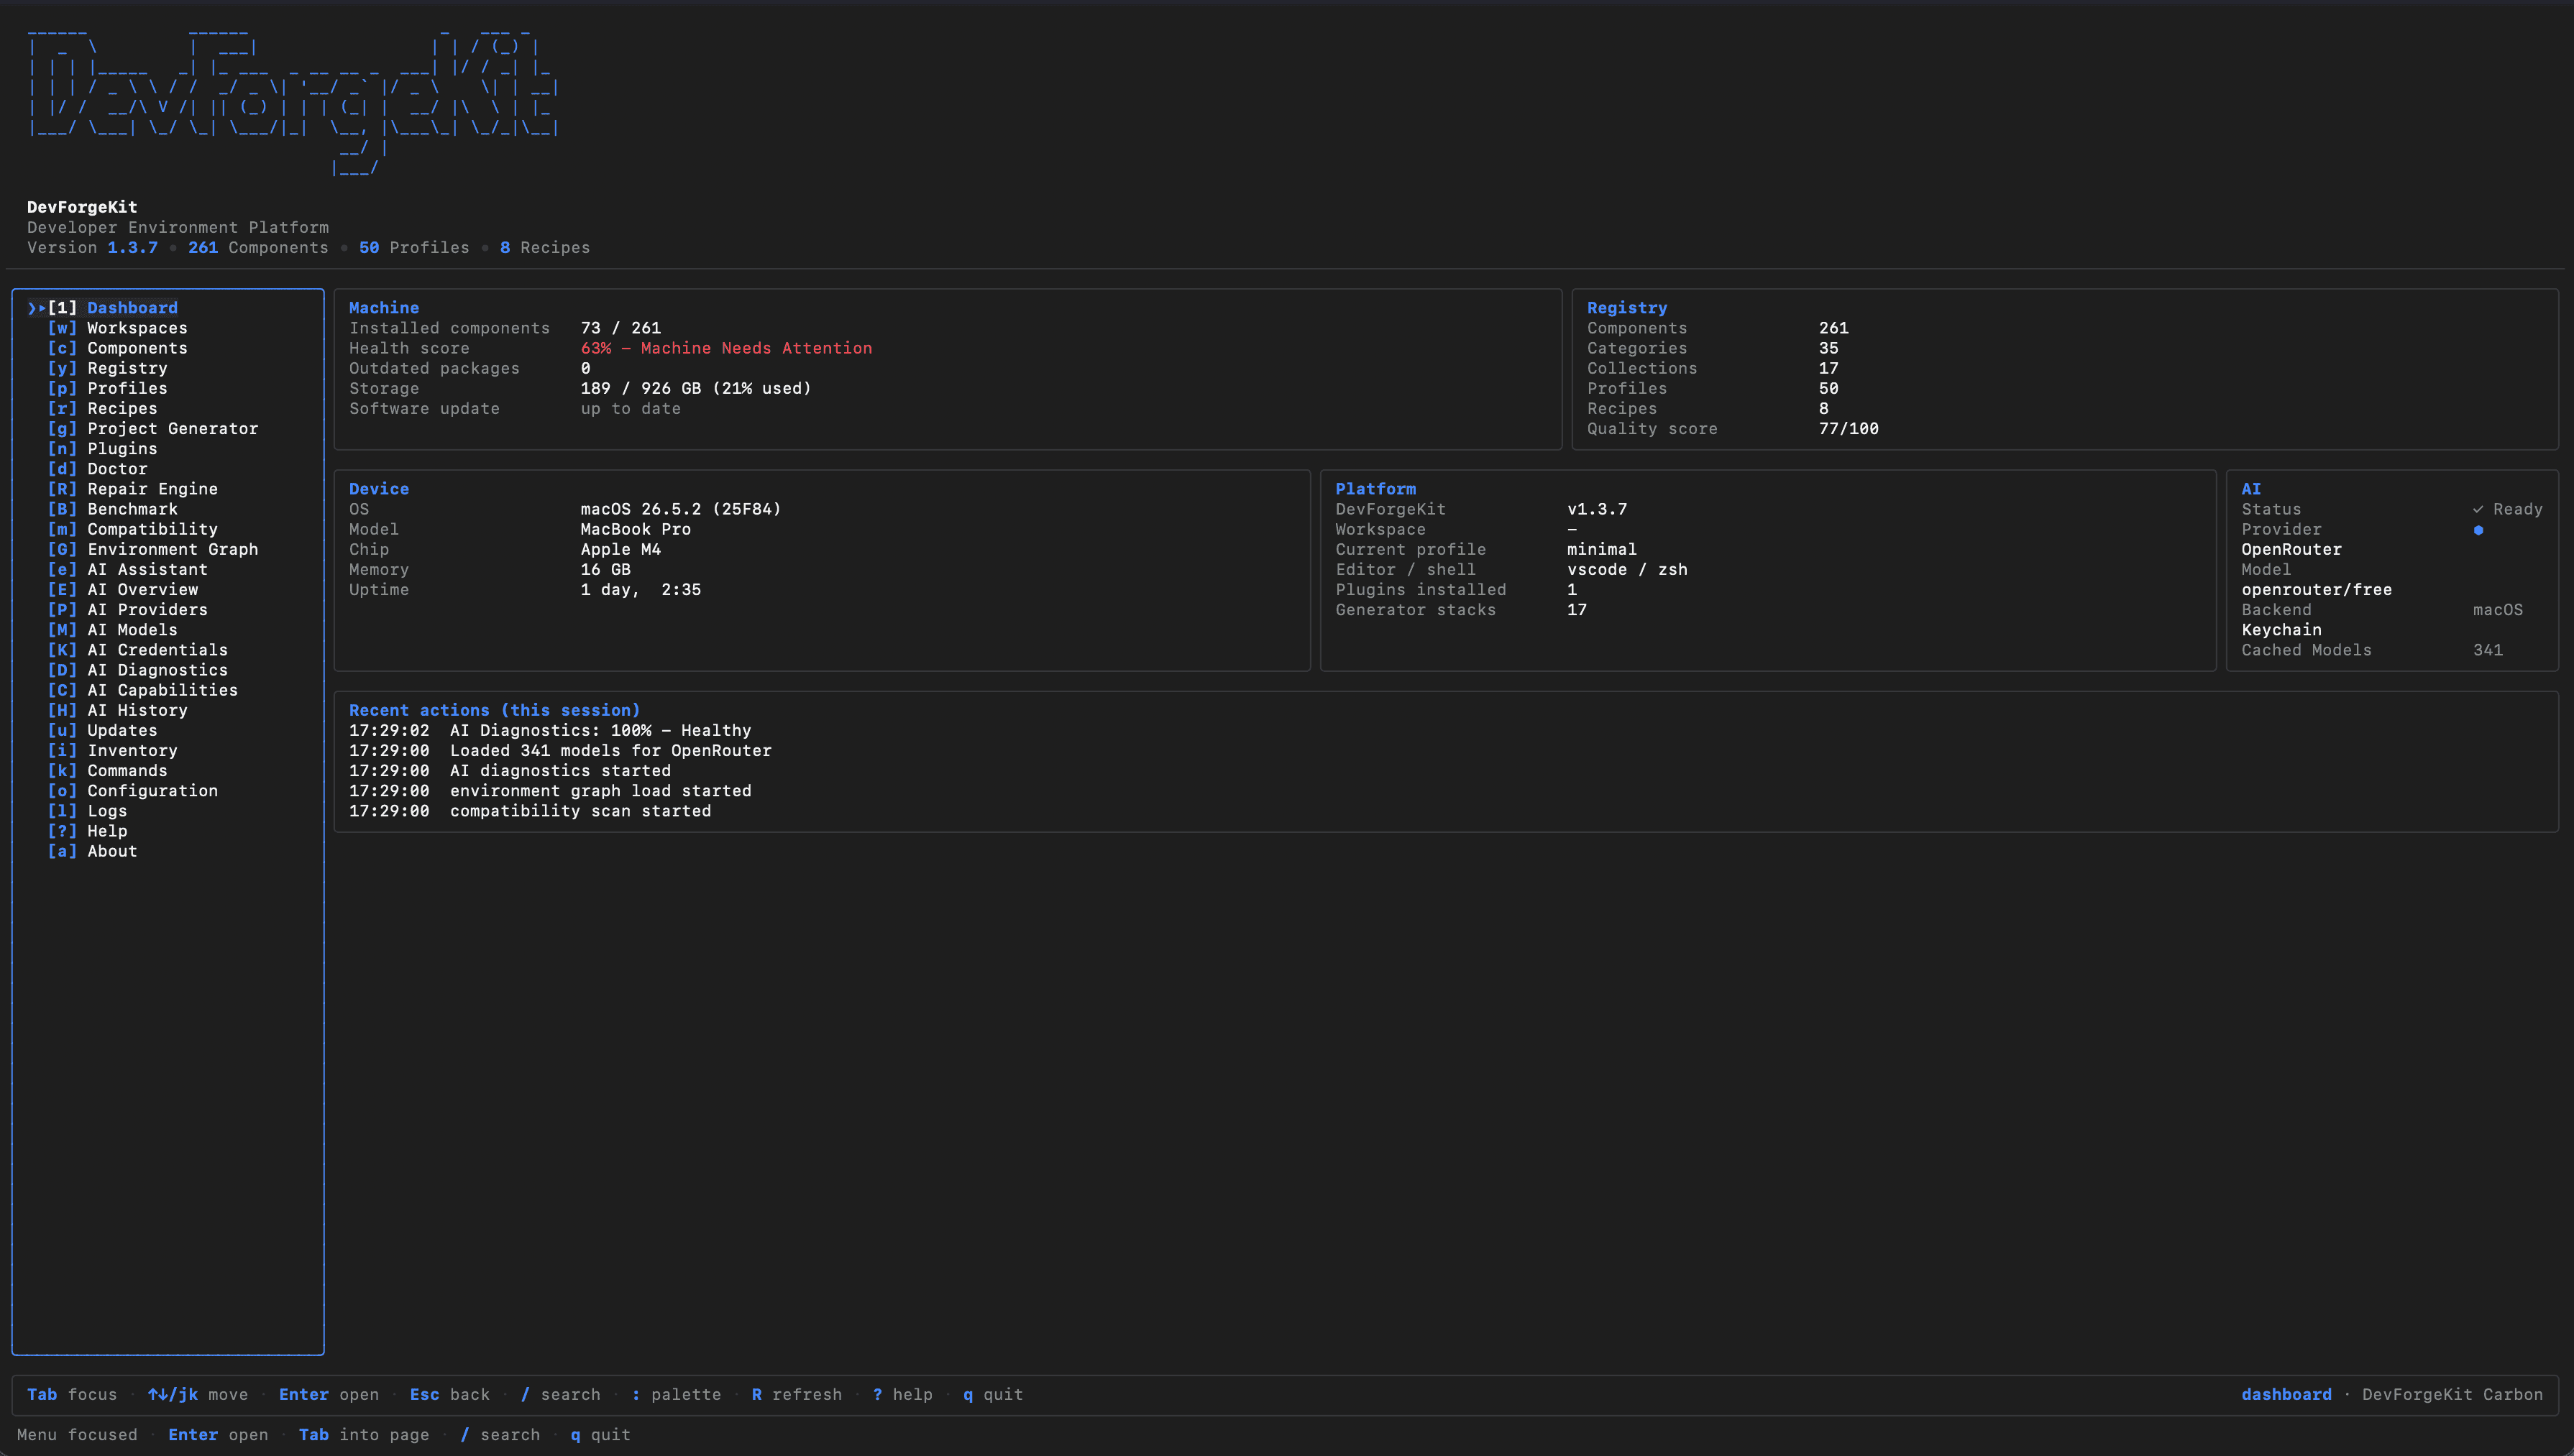
Task: Open the Logs sidebar item
Action: (x=87, y=810)
